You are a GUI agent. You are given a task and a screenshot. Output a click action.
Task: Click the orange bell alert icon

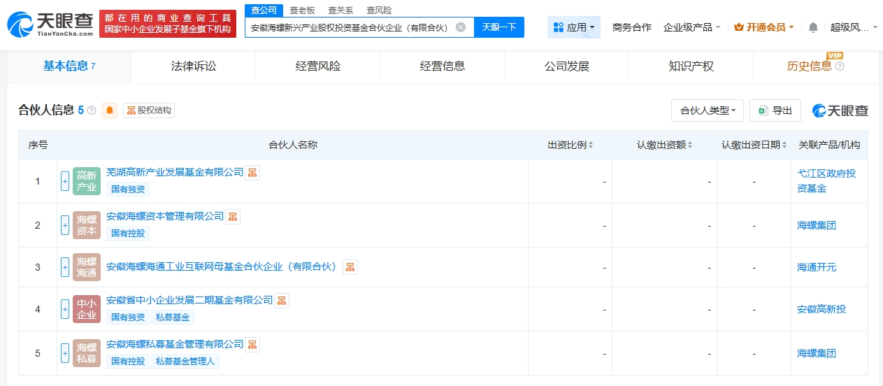coord(110,110)
